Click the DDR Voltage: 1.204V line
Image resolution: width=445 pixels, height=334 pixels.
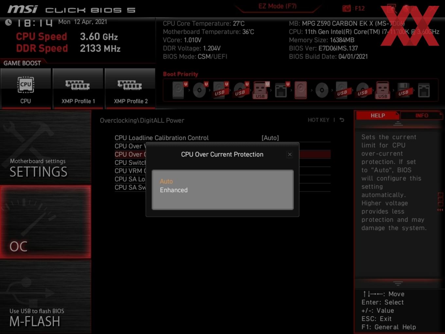point(192,48)
